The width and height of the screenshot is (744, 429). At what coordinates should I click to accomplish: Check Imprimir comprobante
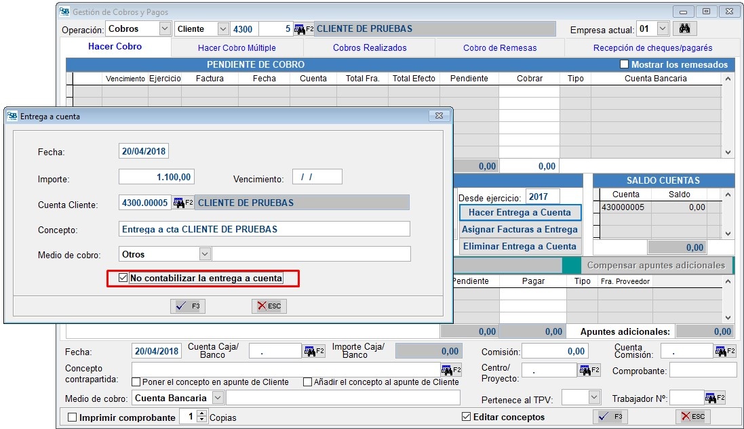[x=72, y=417]
